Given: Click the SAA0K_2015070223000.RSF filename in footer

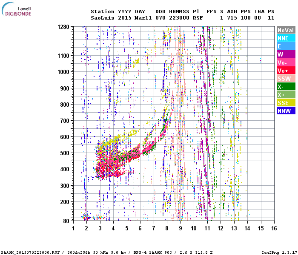Looking at the screenshot, I should (29, 252).
